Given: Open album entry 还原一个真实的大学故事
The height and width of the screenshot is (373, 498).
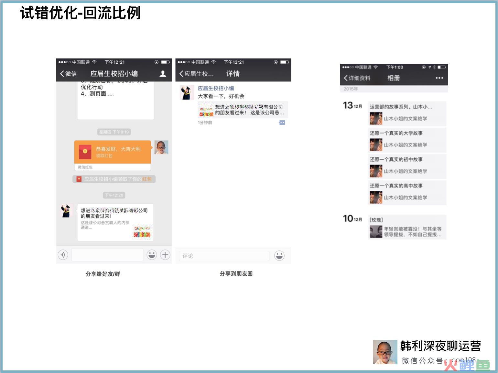Looking at the screenshot, I should pos(407,140).
